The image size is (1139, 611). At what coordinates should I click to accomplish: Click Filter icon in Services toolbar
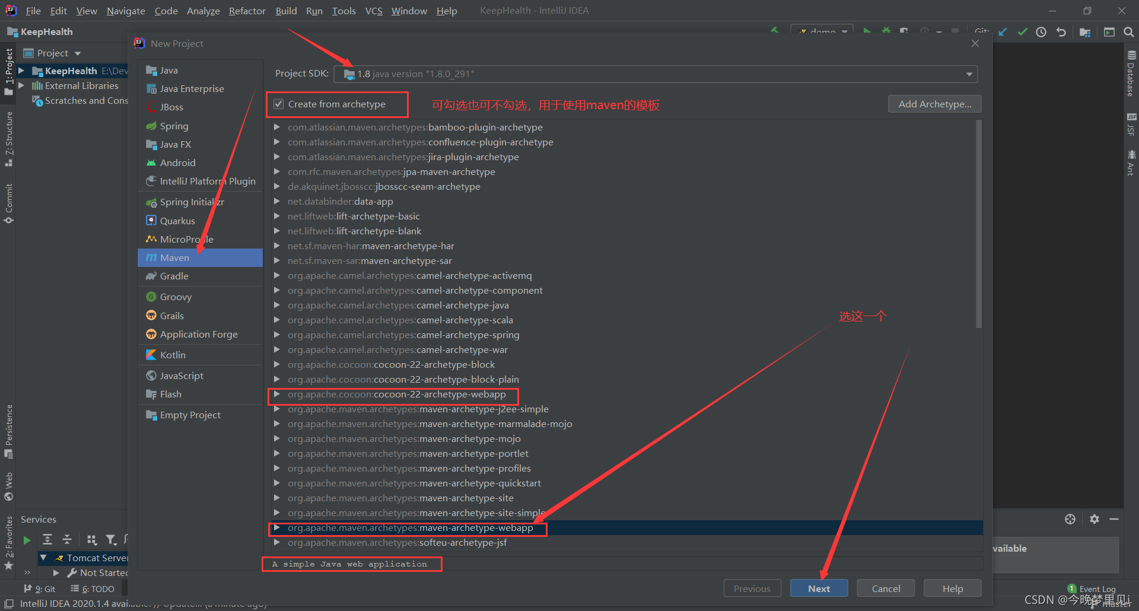coord(111,539)
